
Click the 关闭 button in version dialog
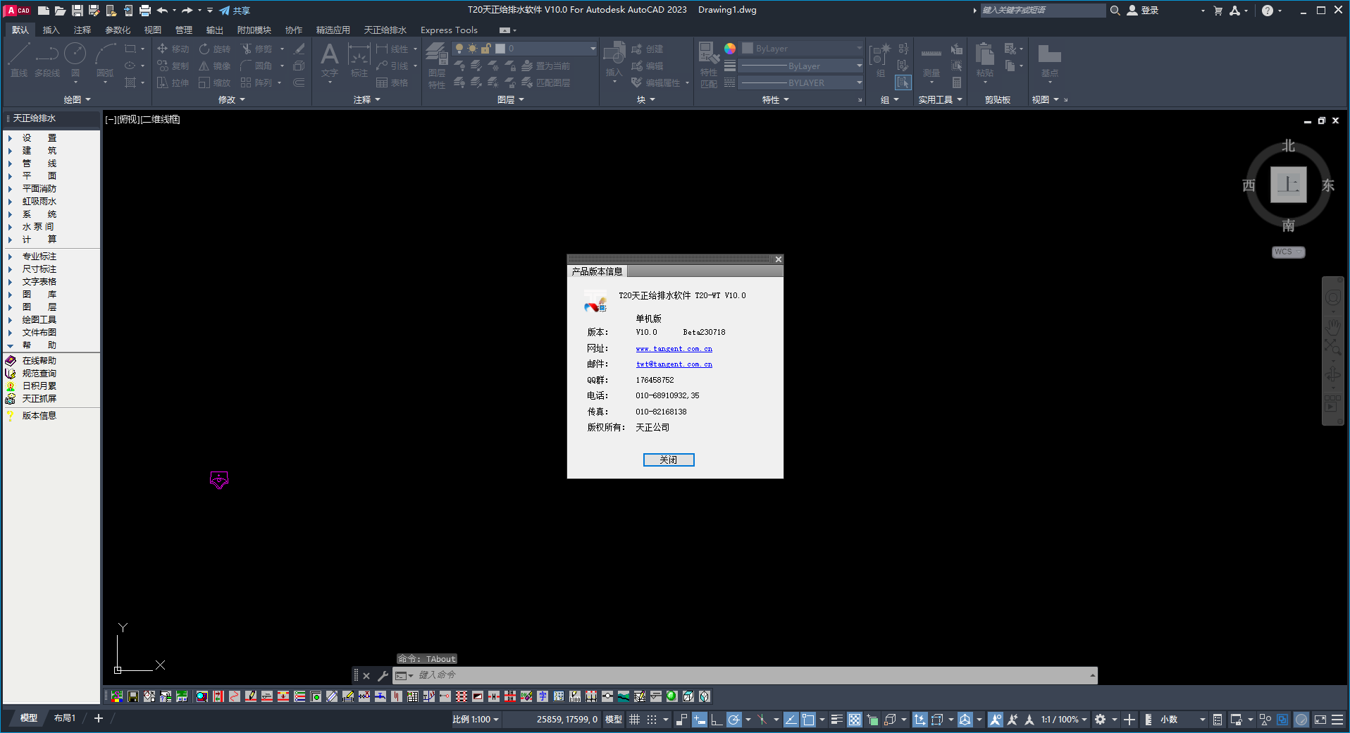[669, 460]
